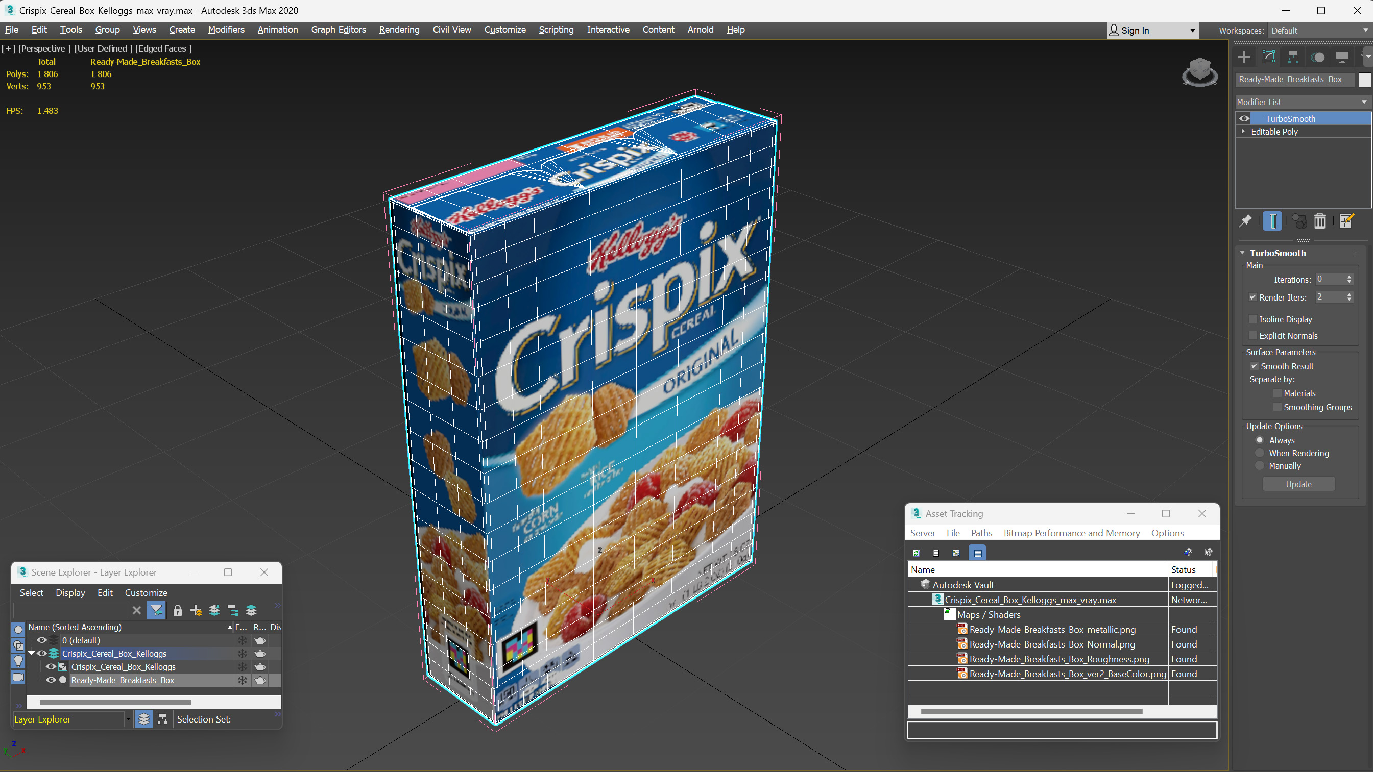1373x772 pixels.
Task: Make selected layer active icon
Action: point(251,611)
